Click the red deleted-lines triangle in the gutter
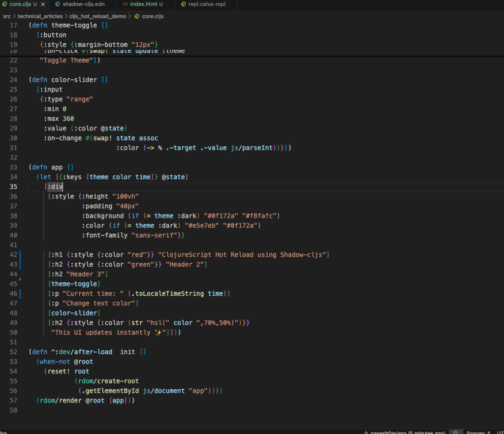 click(x=20, y=279)
